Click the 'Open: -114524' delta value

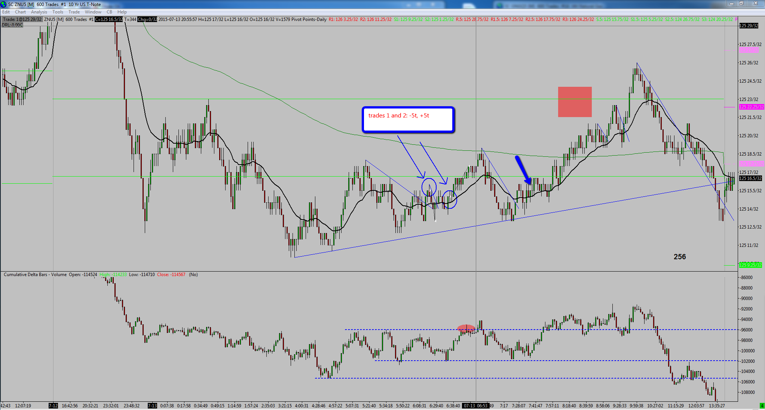83,275
